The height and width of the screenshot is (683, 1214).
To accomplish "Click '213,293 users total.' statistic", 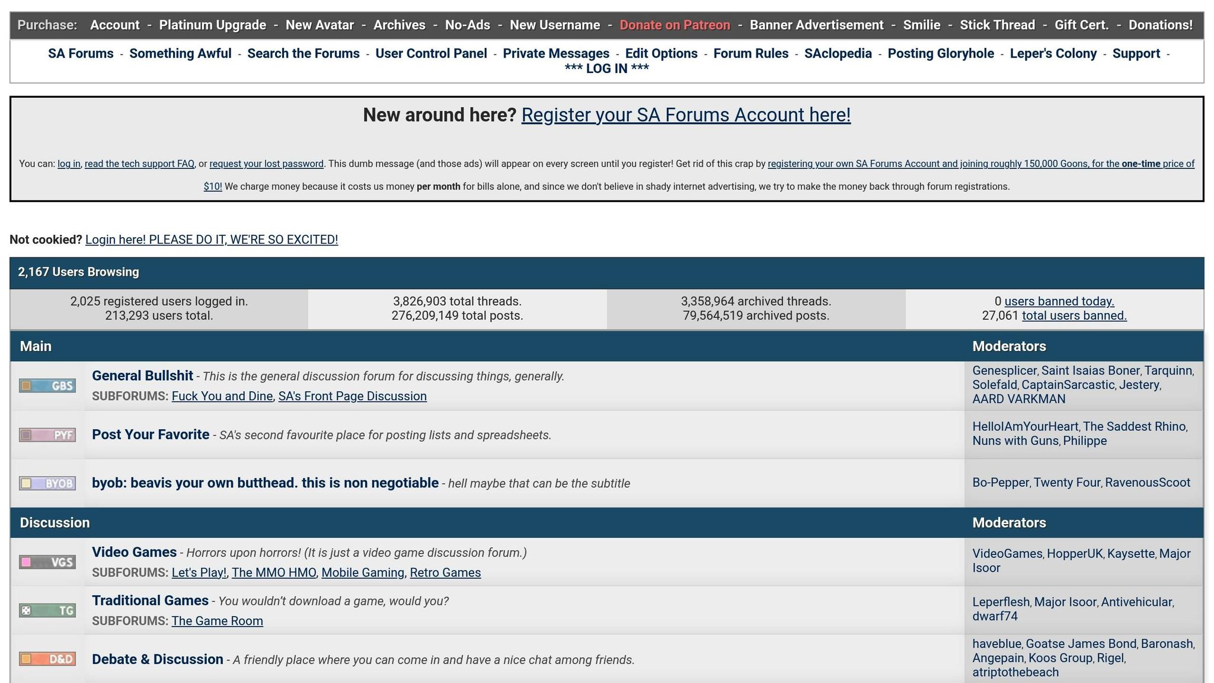I will pos(159,315).
